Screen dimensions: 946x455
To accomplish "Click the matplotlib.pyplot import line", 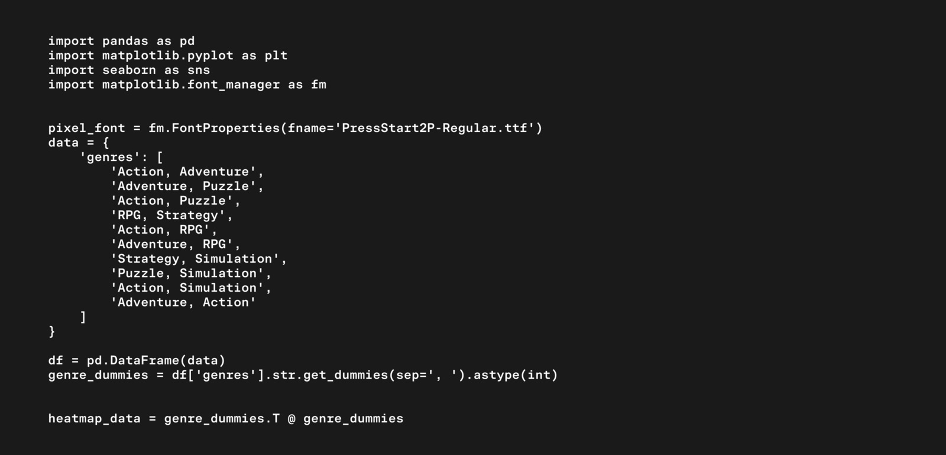I will [168, 56].
